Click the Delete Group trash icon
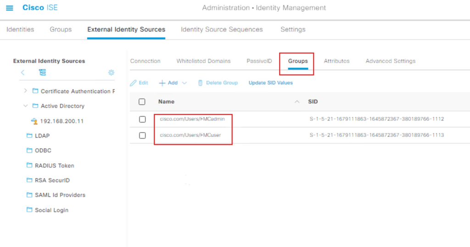The height and width of the screenshot is (247, 470). 200,83
